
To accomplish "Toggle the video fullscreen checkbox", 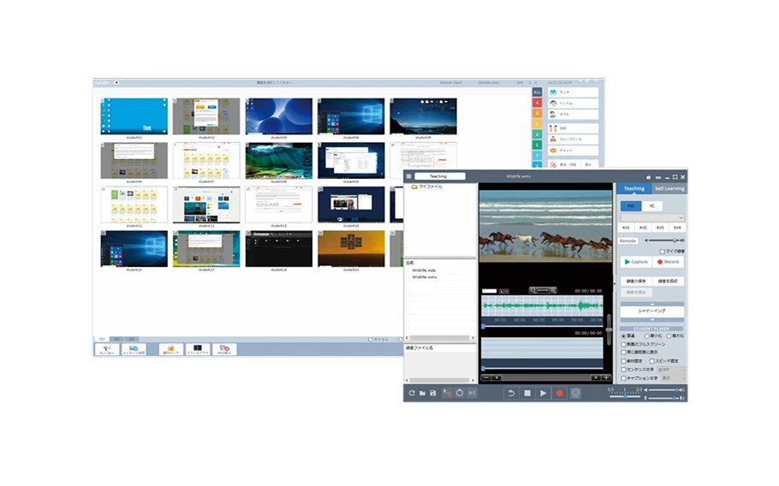I will point(623,344).
